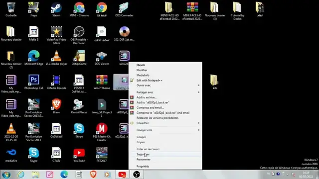Choose Modifier in the context menu
The width and height of the screenshot is (319, 179).
tap(142, 70)
